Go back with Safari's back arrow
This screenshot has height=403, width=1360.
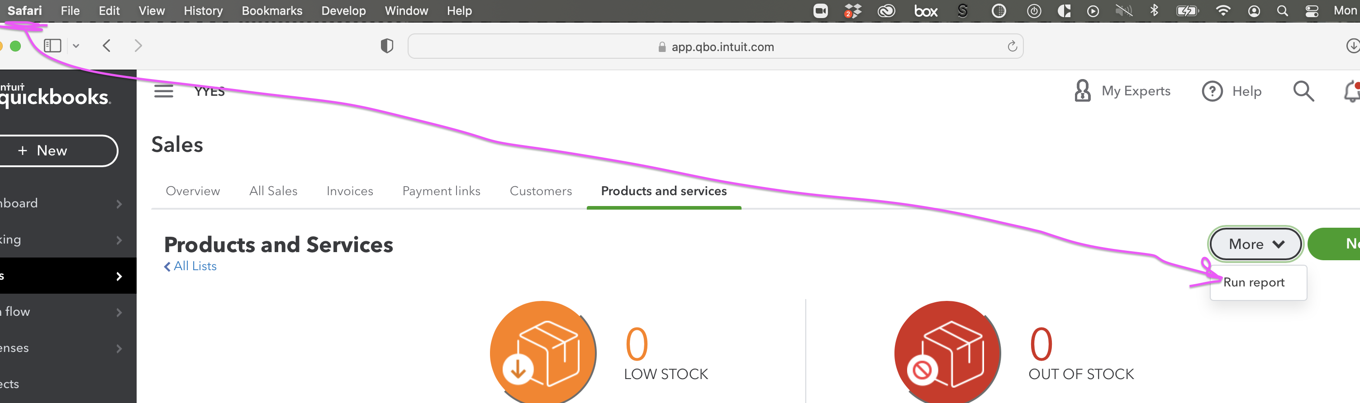click(x=107, y=46)
